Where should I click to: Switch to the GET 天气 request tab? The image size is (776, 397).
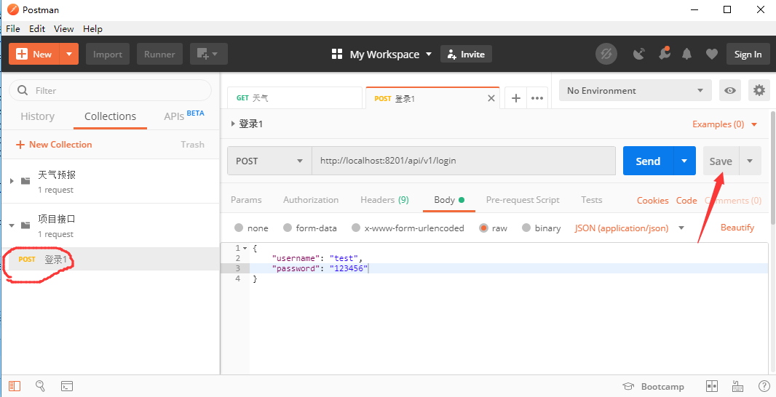295,98
